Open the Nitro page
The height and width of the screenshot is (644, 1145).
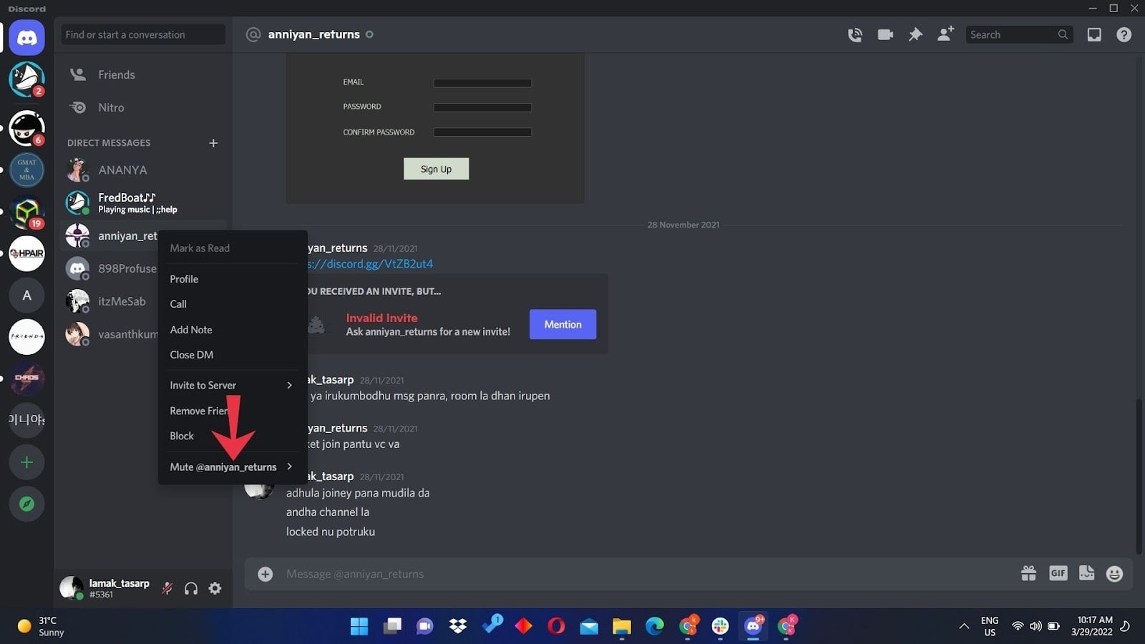(143, 107)
